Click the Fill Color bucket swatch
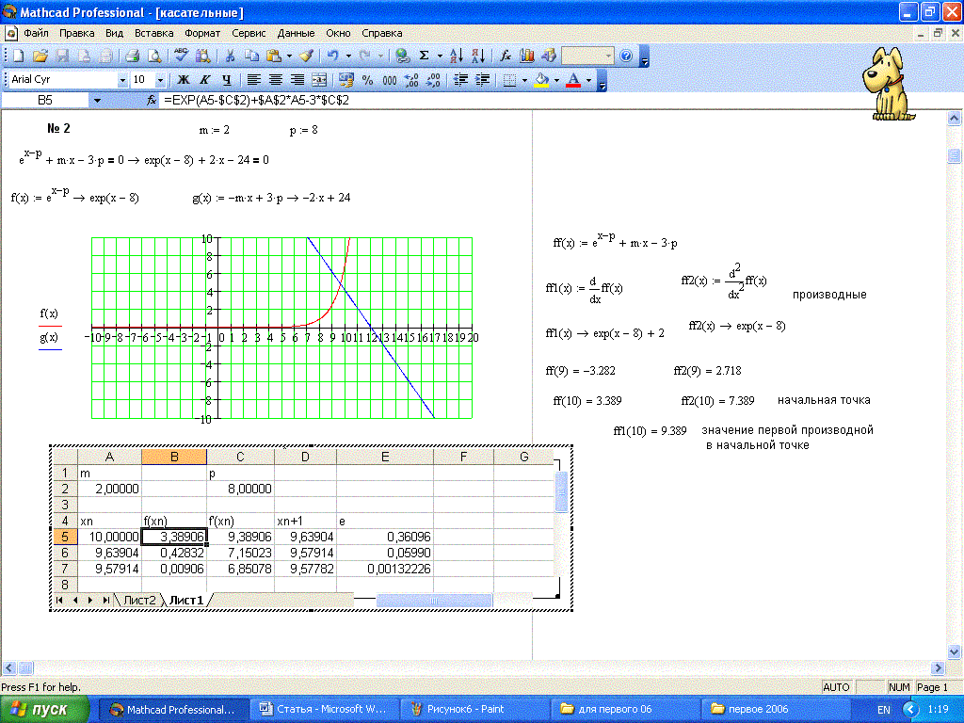This screenshot has height=723, width=964. [541, 80]
